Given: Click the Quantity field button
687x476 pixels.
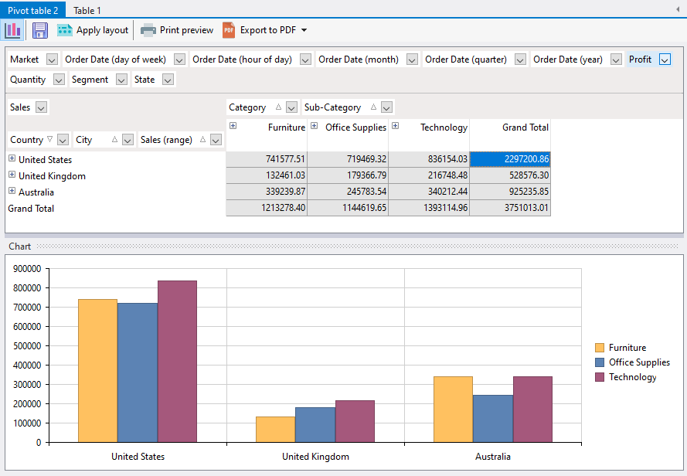Looking at the screenshot, I should [x=28, y=80].
